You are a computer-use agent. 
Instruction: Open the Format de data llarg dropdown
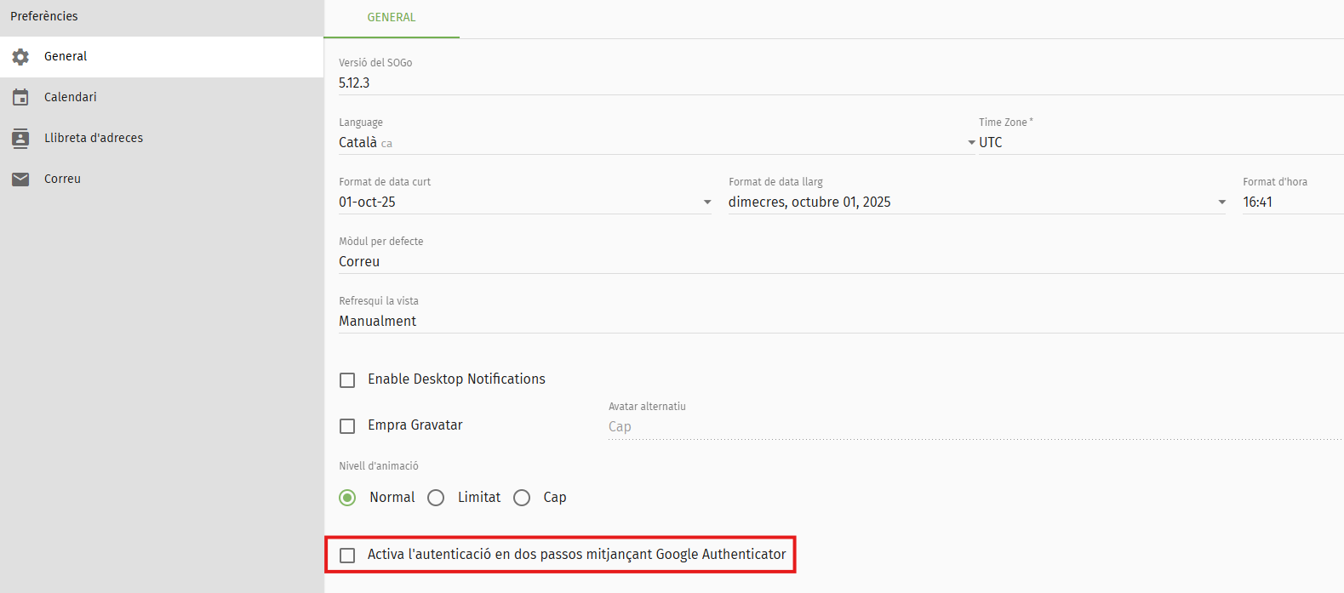(976, 202)
